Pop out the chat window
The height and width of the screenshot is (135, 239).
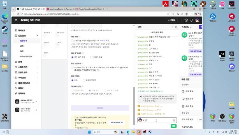[176, 27]
